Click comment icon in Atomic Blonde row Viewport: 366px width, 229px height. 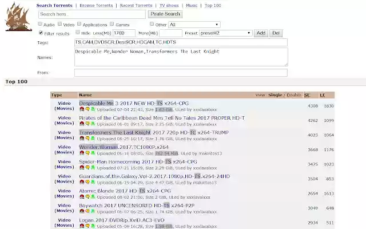tap(87, 197)
